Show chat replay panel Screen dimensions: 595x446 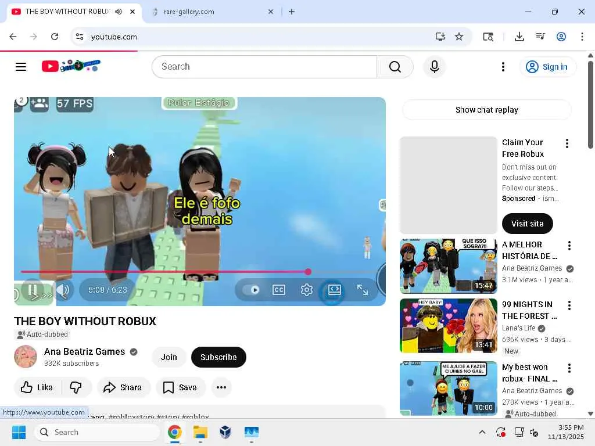pos(486,110)
